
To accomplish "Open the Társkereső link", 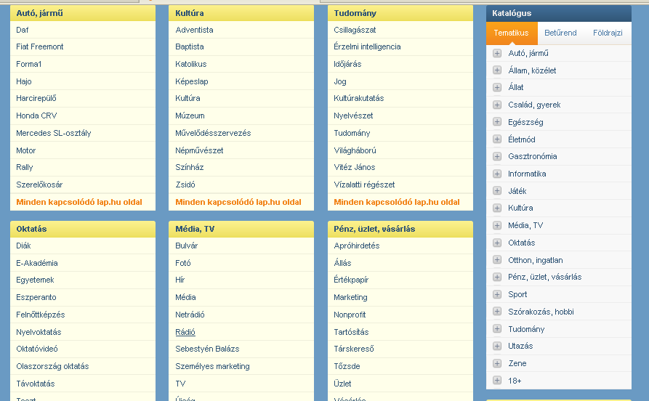I will coord(353,349).
